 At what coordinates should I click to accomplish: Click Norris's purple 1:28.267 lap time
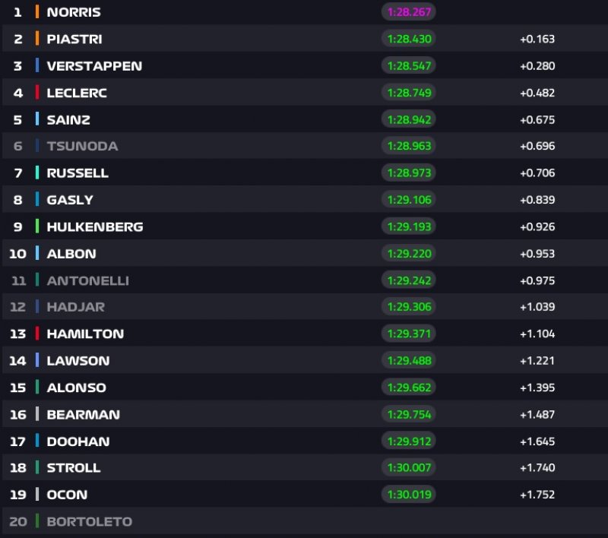coord(409,12)
